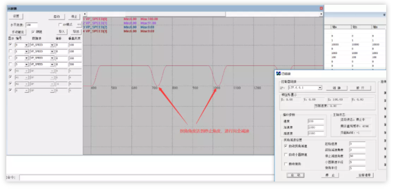Toggle the 跟随 follow checkbox

33,32
